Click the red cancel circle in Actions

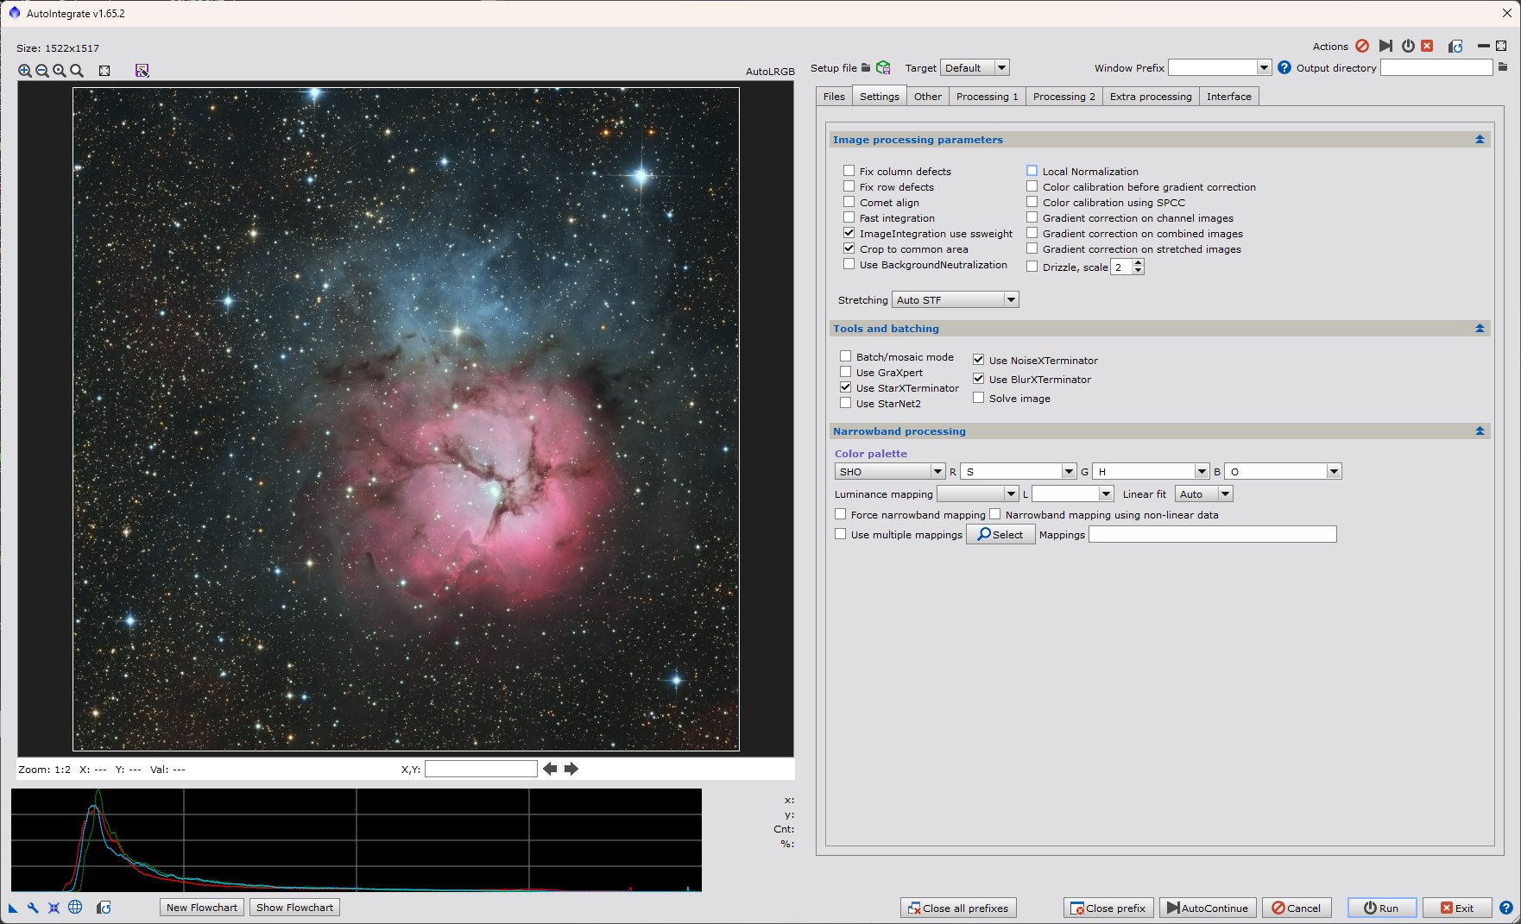coord(1362,46)
